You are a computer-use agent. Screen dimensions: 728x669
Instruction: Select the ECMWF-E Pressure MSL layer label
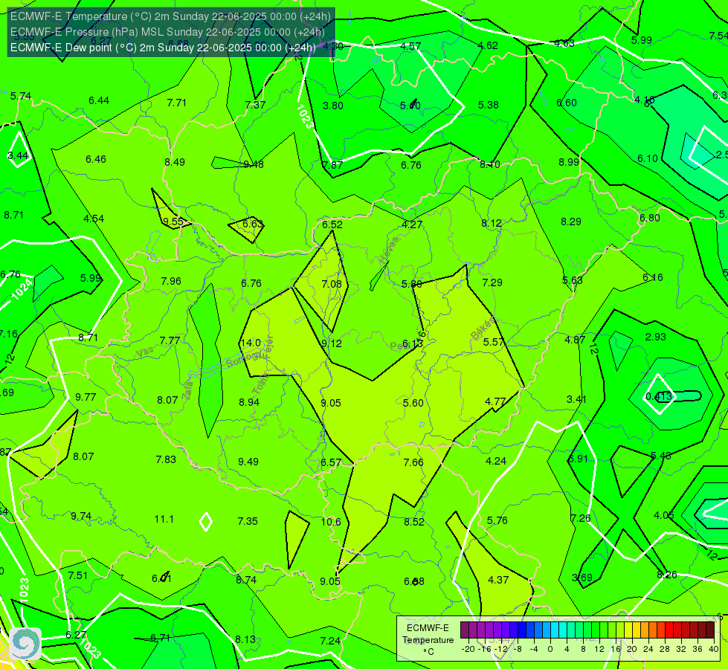[x=167, y=32]
